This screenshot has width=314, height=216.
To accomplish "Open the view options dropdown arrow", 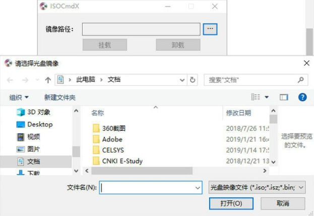I will [267, 97].
